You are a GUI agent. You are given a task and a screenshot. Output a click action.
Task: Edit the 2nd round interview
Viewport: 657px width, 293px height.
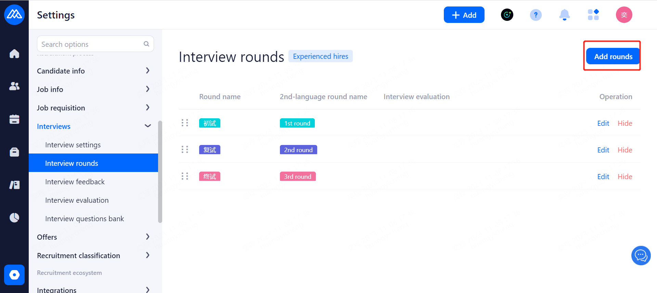(x=603, y=150)
